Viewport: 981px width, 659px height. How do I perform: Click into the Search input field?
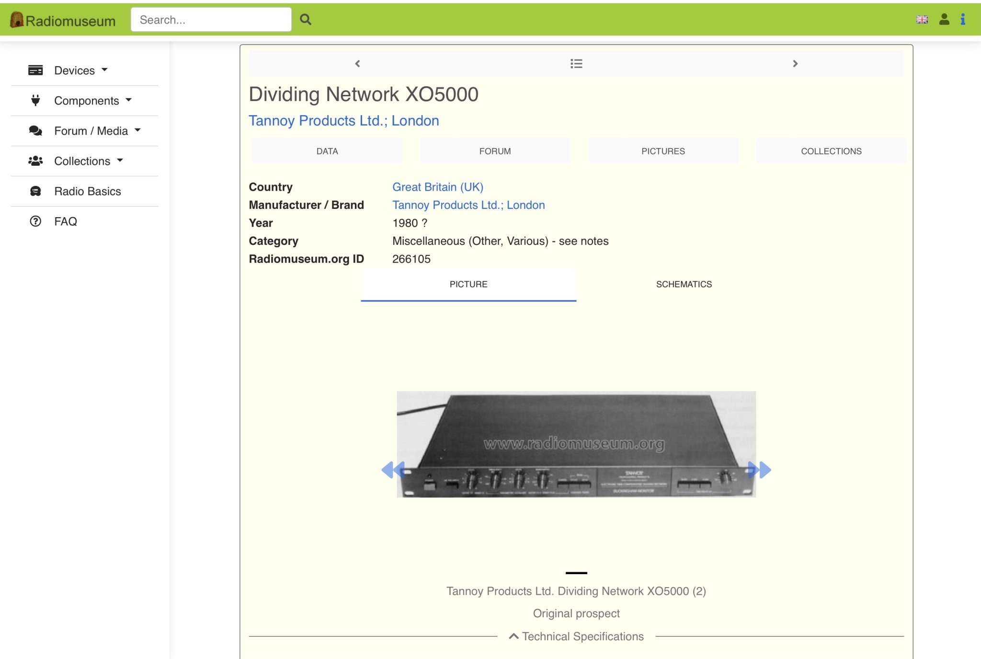(211, 20)
